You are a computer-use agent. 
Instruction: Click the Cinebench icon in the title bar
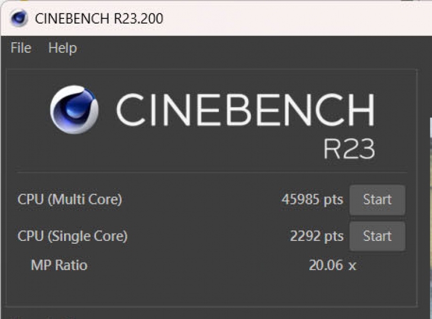click(x=19, y=18)
